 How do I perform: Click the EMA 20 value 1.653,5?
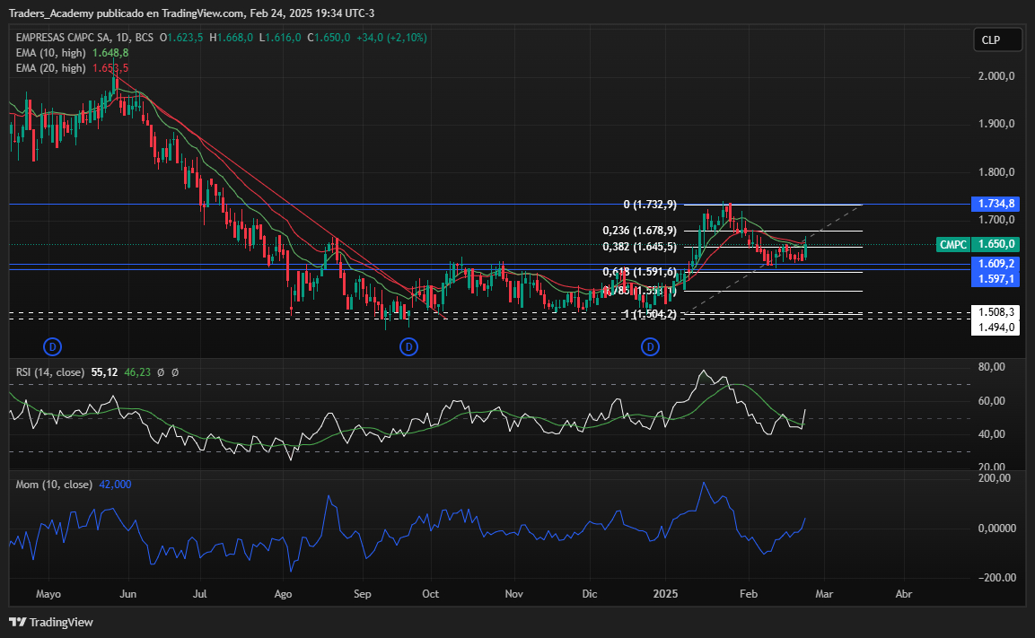click(x=110, y=68)
